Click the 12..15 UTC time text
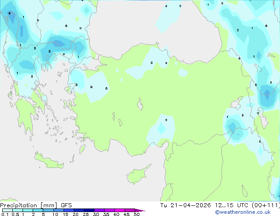This screenshot has width=280, height=216. [231, 205]
